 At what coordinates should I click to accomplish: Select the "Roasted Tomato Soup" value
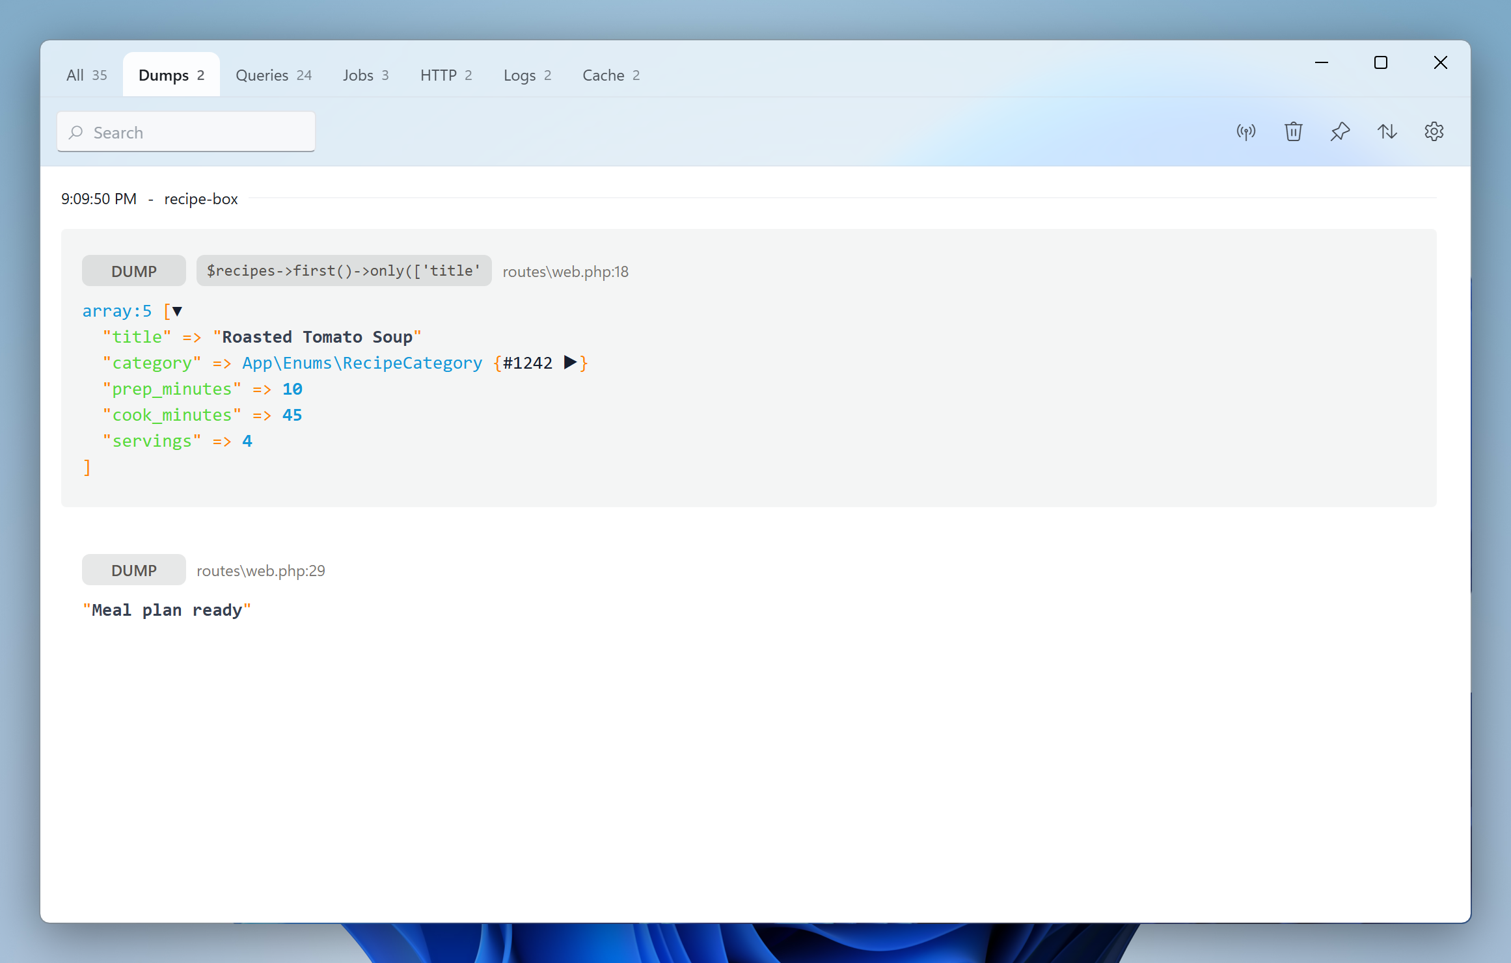coord(317,337)
